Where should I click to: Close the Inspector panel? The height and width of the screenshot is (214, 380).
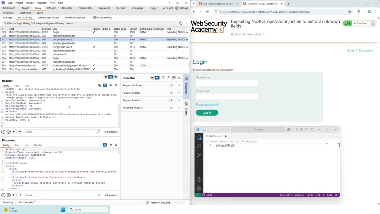click(179, 78)
